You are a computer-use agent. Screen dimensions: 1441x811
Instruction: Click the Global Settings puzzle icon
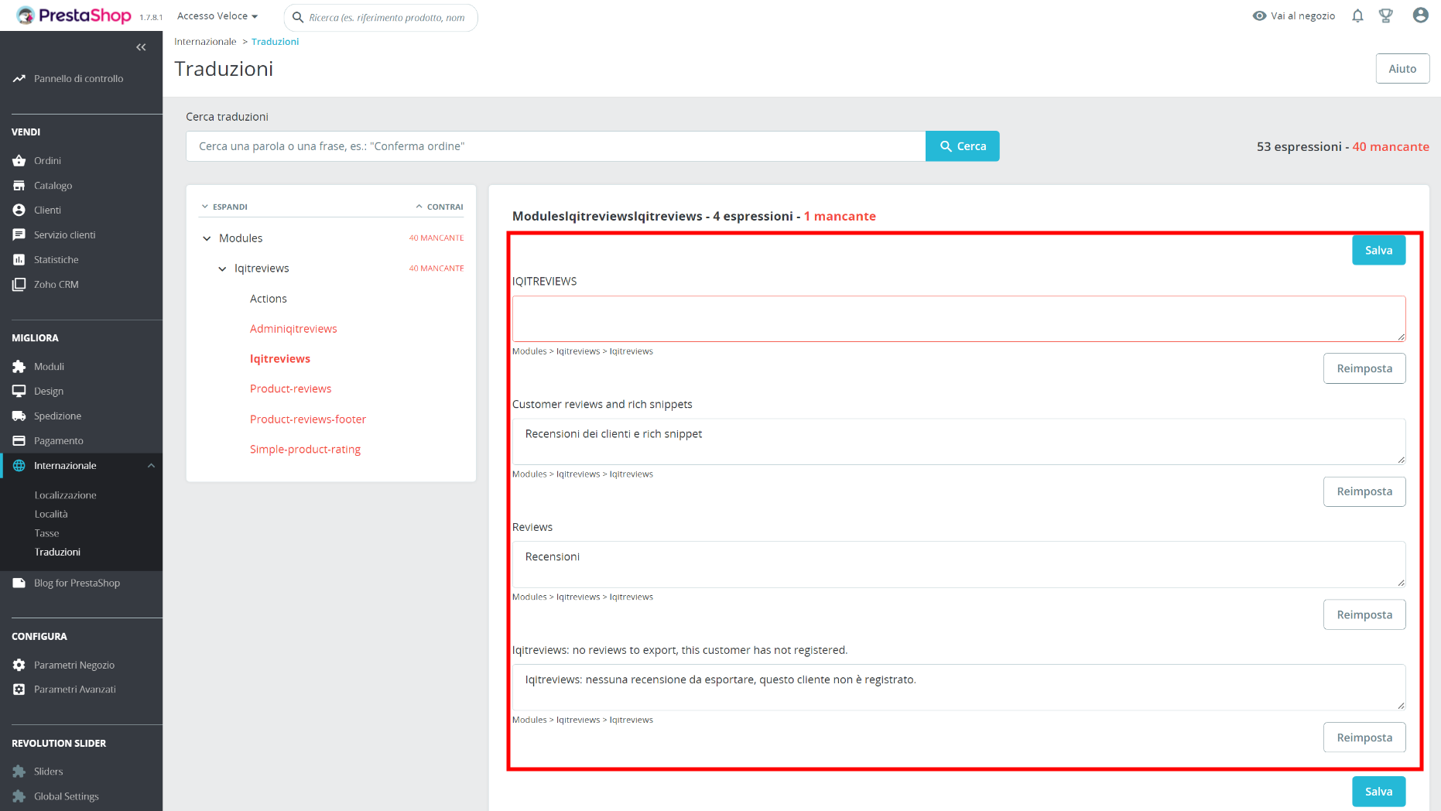[19, 796]
